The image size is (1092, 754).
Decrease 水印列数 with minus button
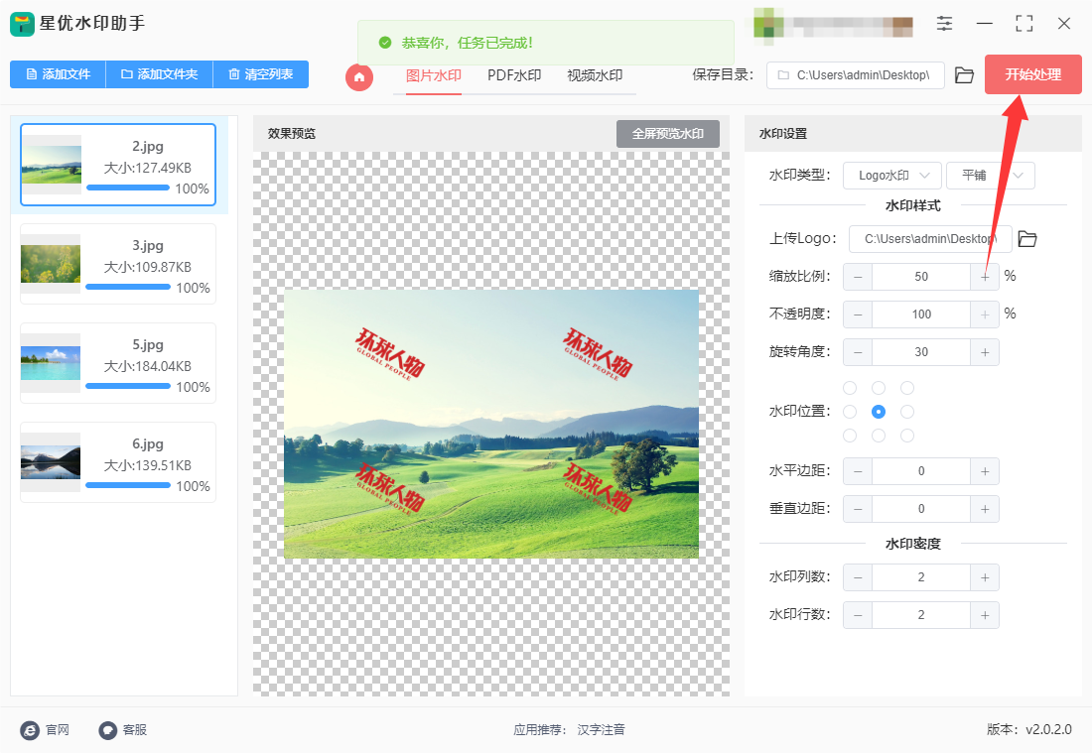click(858, 577)
